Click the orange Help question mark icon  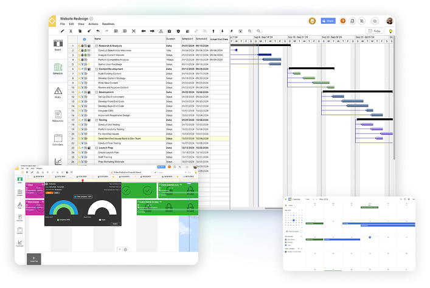tap(342, 21)
